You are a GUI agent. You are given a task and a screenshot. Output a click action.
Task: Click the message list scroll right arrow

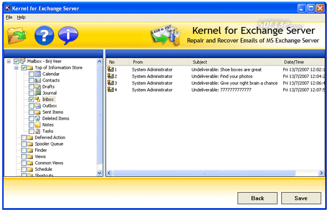pos(321,173)
